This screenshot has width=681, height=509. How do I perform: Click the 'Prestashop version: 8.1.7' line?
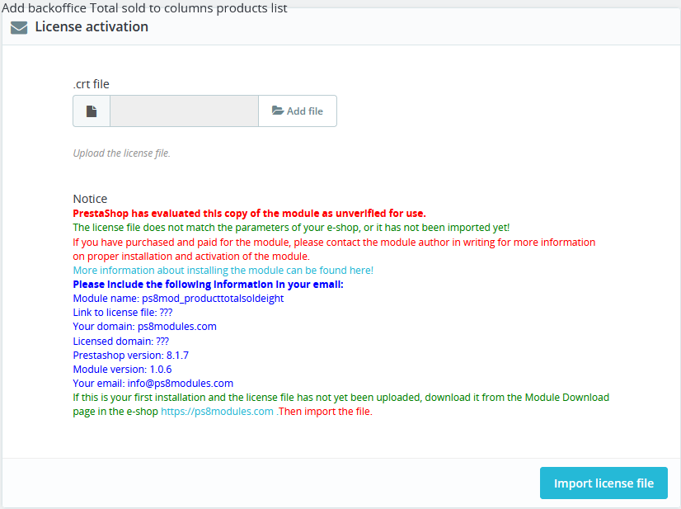[131, 355]
